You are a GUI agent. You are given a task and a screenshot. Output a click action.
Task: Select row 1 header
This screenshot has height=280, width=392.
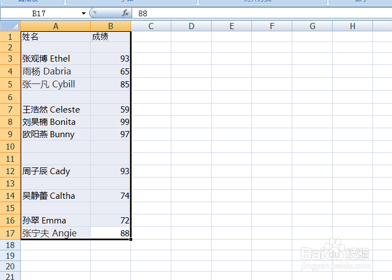point(10,36)
